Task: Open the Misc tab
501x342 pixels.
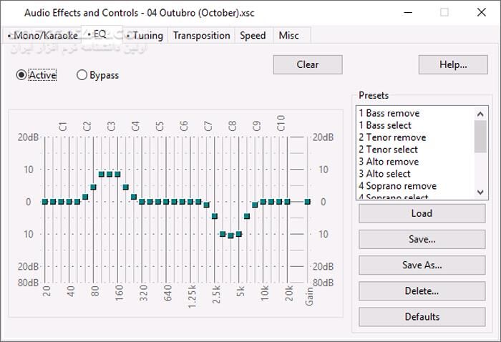Action: coord(288,35)
